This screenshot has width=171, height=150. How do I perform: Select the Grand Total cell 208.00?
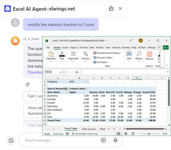(x=149, y=120)
